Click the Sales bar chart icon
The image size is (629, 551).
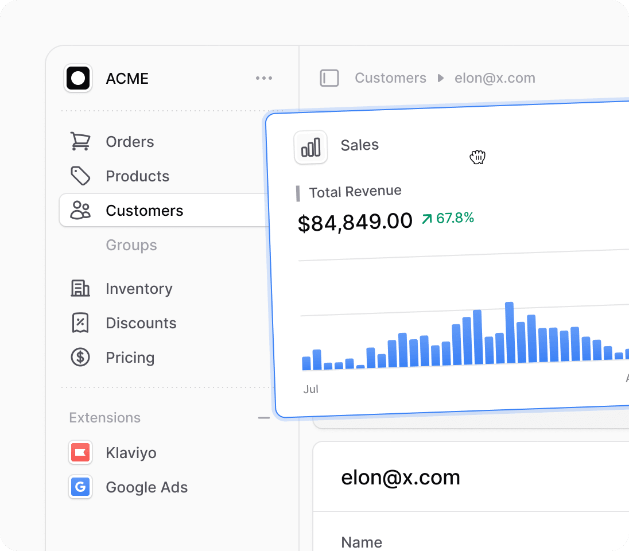(310, 148)
